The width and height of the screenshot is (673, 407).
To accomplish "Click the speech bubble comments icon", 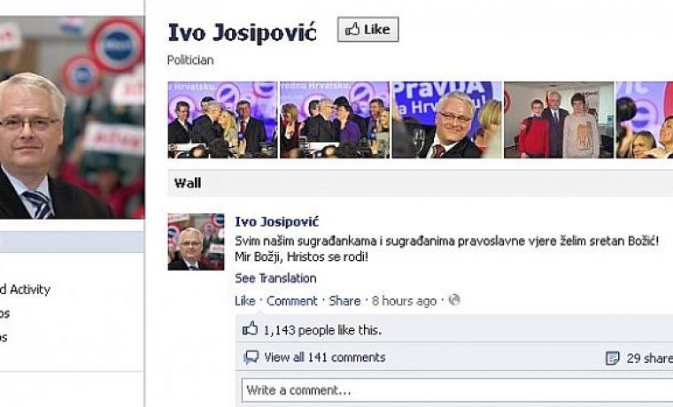I will click(x=251, y=357).
